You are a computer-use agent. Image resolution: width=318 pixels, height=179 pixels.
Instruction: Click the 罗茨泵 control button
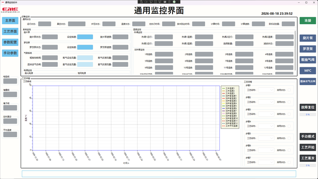pos(308,49)
